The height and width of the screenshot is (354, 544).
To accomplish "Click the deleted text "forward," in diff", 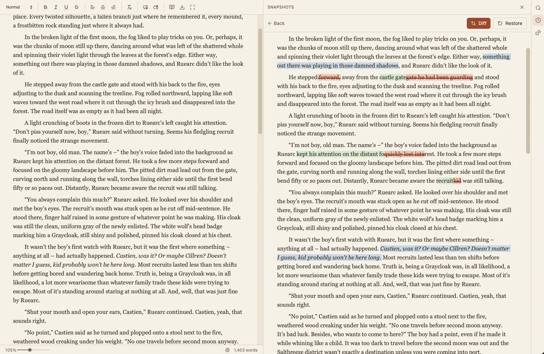I will (329, 77).
